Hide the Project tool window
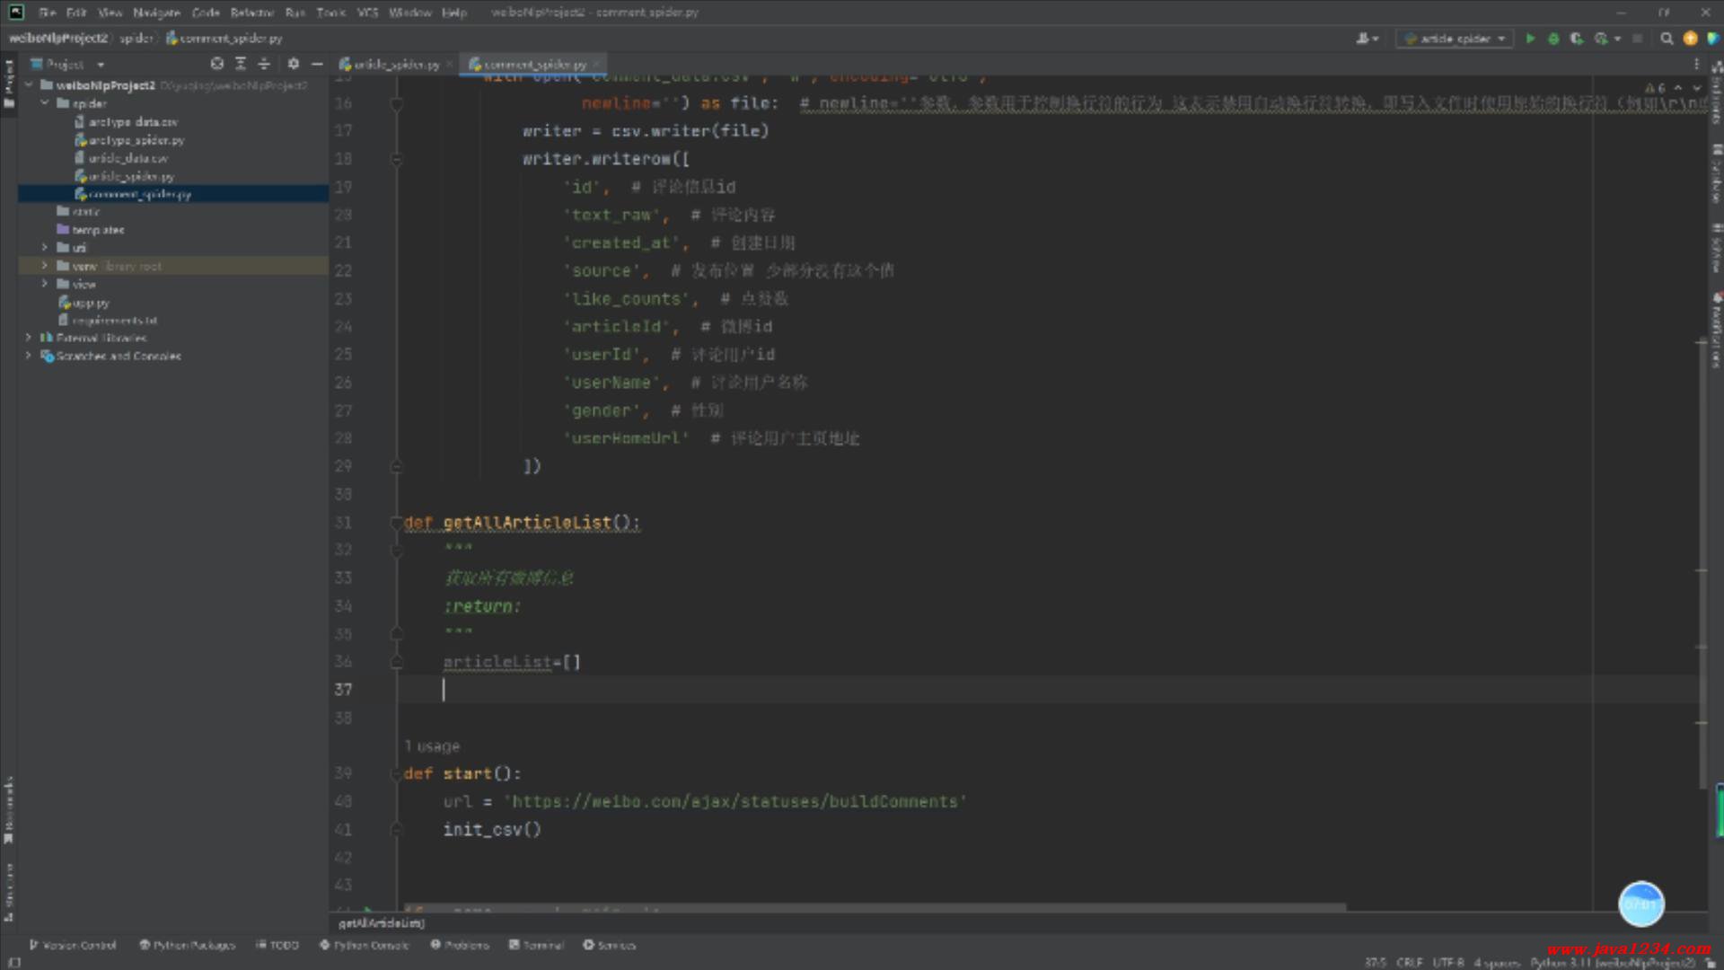The height and width of the screenshot is (970, 1724). [x=317, y=64]
